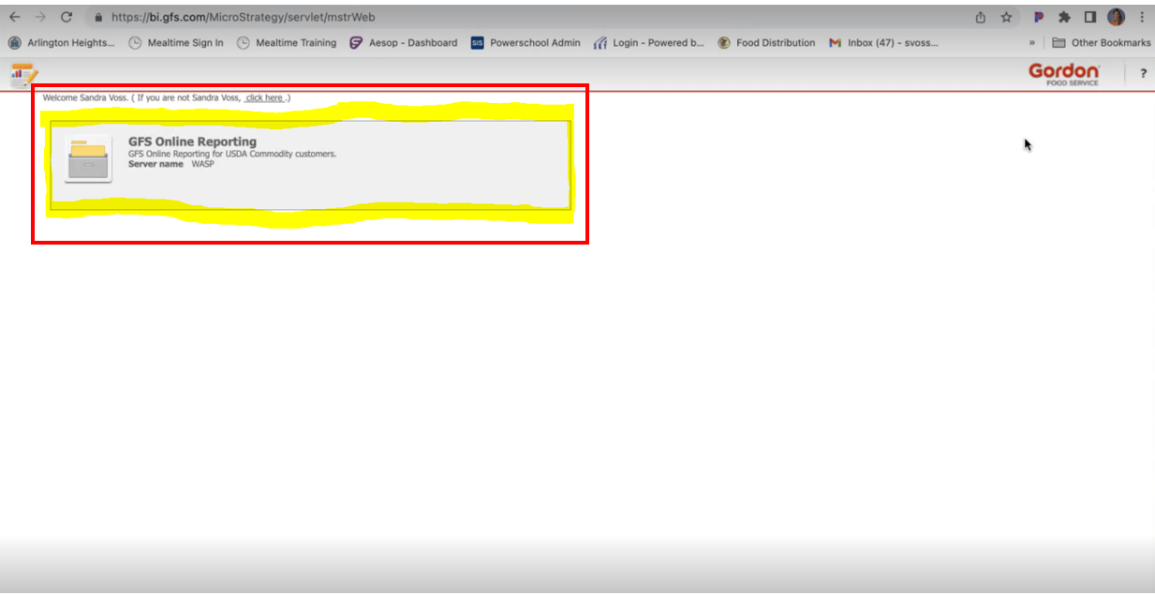The height and width of the screenshot is (595, 1155).
Task: Open the Chrome three-dot menu
Action: point(1142,17)
